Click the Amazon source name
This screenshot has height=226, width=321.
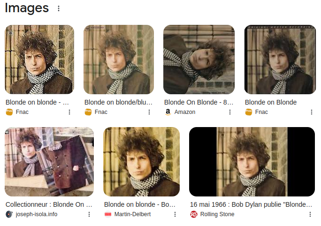click(184, 112)
